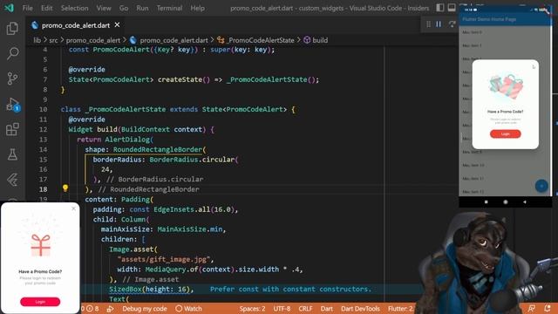Click the debug toolbar hot reload icon
558x314 pixels.
pyautogui.click(x=452, y=24)
